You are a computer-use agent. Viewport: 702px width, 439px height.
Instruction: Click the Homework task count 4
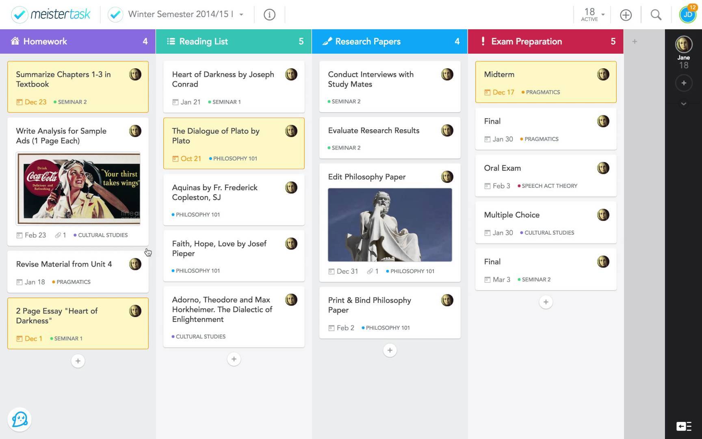click(x=145, y=41)
